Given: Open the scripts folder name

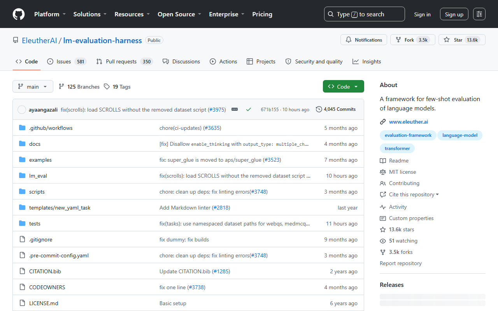Looking at the screenshot, I should point(37,192).
